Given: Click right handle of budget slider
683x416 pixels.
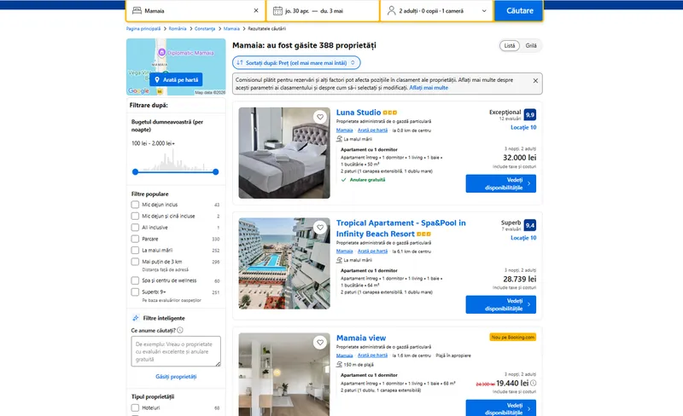Looking at the screenshot, I should point(216,172).
